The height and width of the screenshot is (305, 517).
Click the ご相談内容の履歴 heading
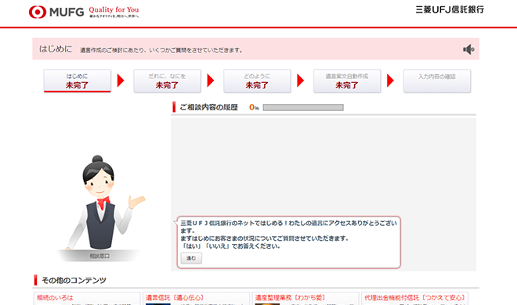[x=208, y=108]
